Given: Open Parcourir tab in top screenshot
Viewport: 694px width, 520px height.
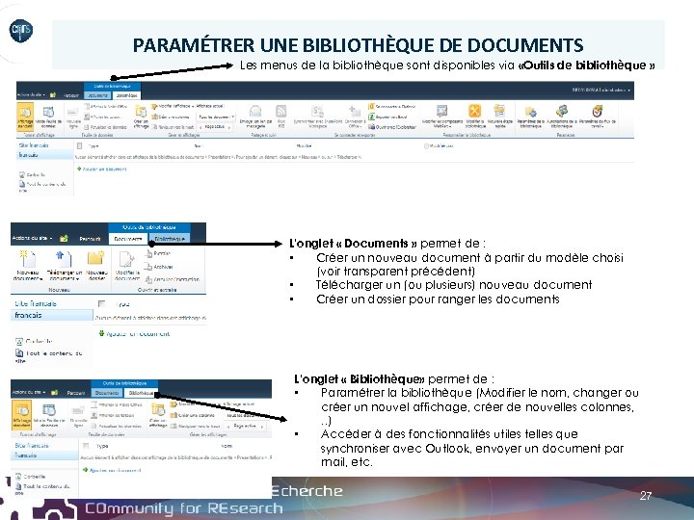Looking at the screenshot, I should 71,95.
